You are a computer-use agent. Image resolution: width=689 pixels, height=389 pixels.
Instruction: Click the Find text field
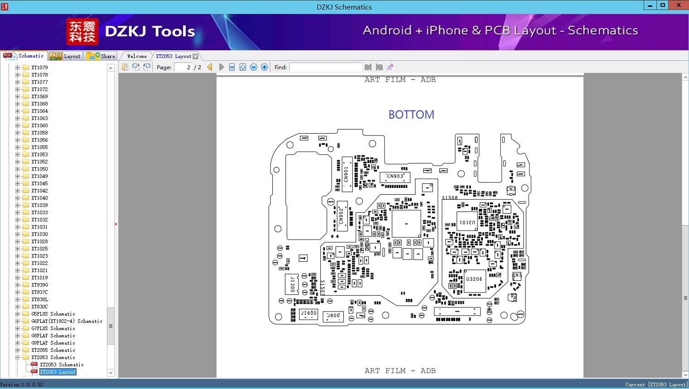326,67
